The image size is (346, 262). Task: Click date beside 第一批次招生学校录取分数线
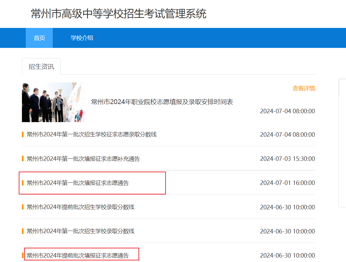[x=288, y=231]
